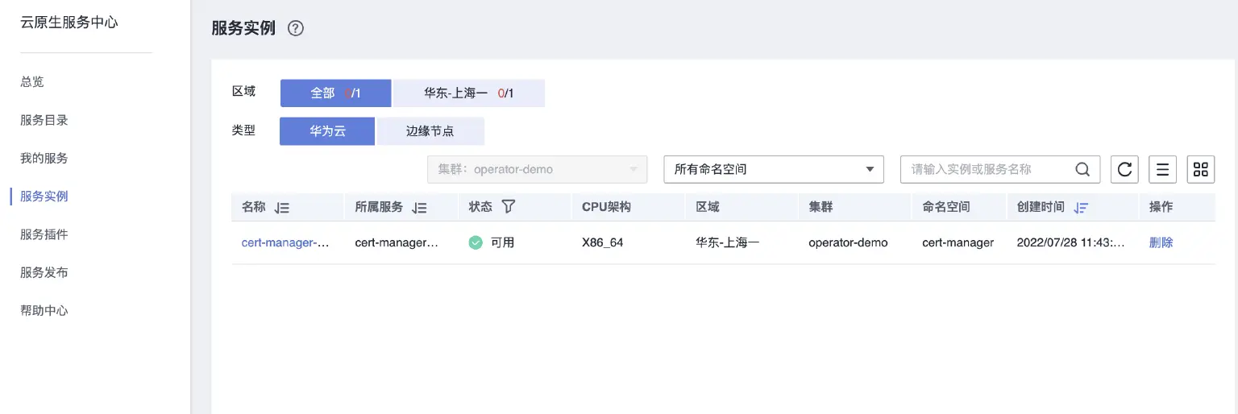Sort by 所属服务 column icon
The image size is (1238, 414).
(419, 208)
